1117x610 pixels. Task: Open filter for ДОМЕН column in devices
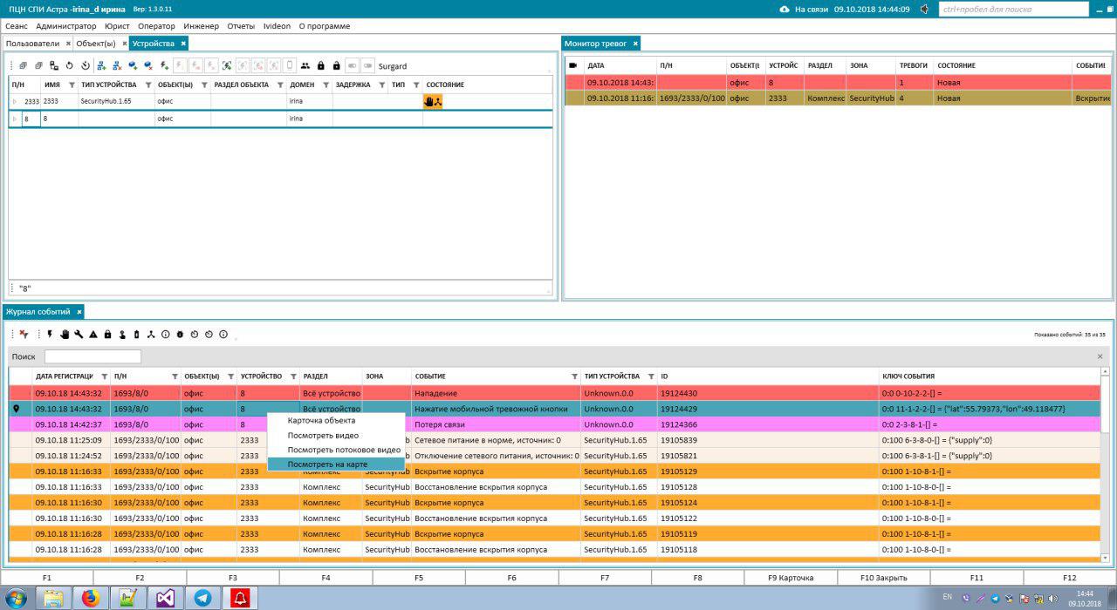[326, 85]
